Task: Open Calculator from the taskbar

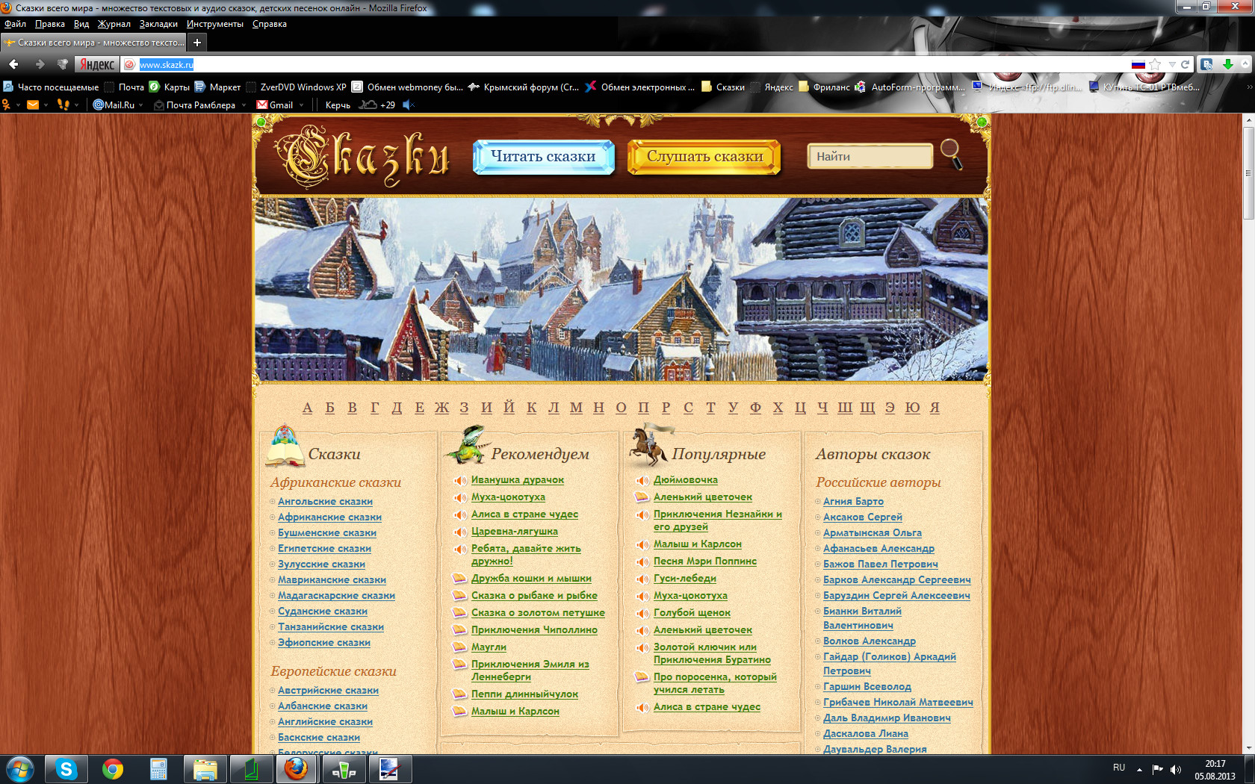Action: coord(158,769)
